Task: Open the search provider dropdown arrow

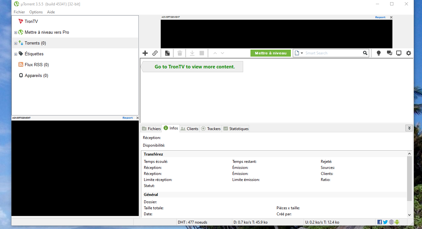Action: 302,53
